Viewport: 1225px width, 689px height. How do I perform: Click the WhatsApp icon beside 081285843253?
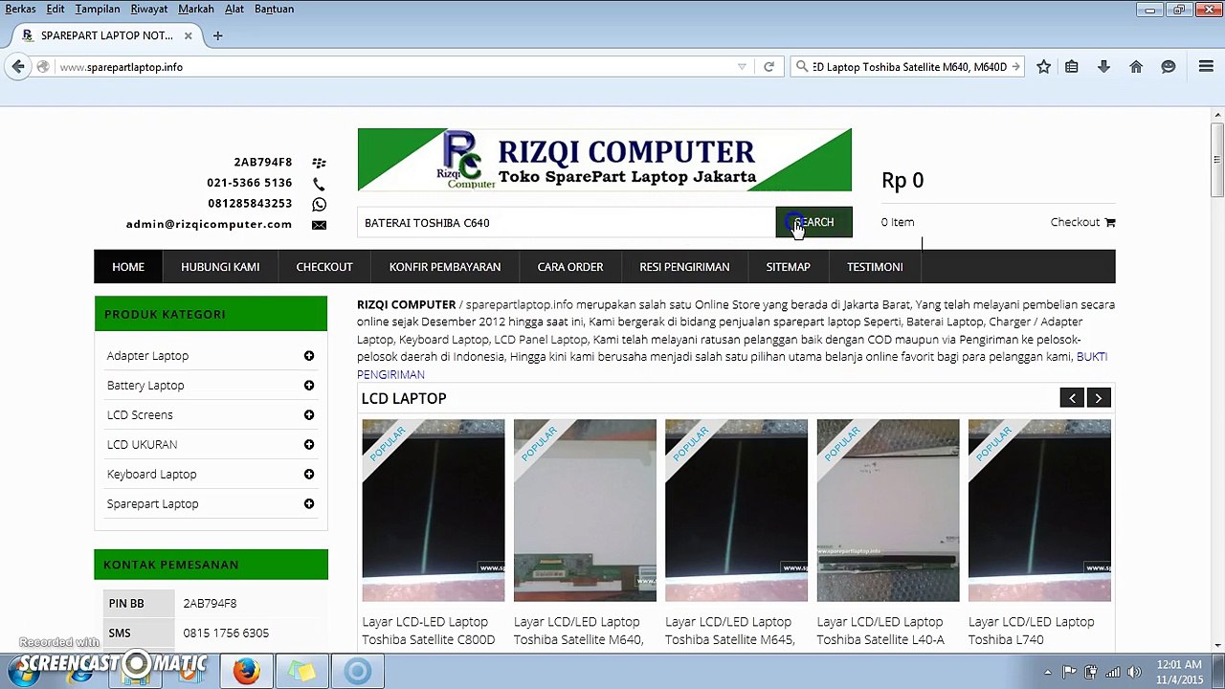coord(319,204)
